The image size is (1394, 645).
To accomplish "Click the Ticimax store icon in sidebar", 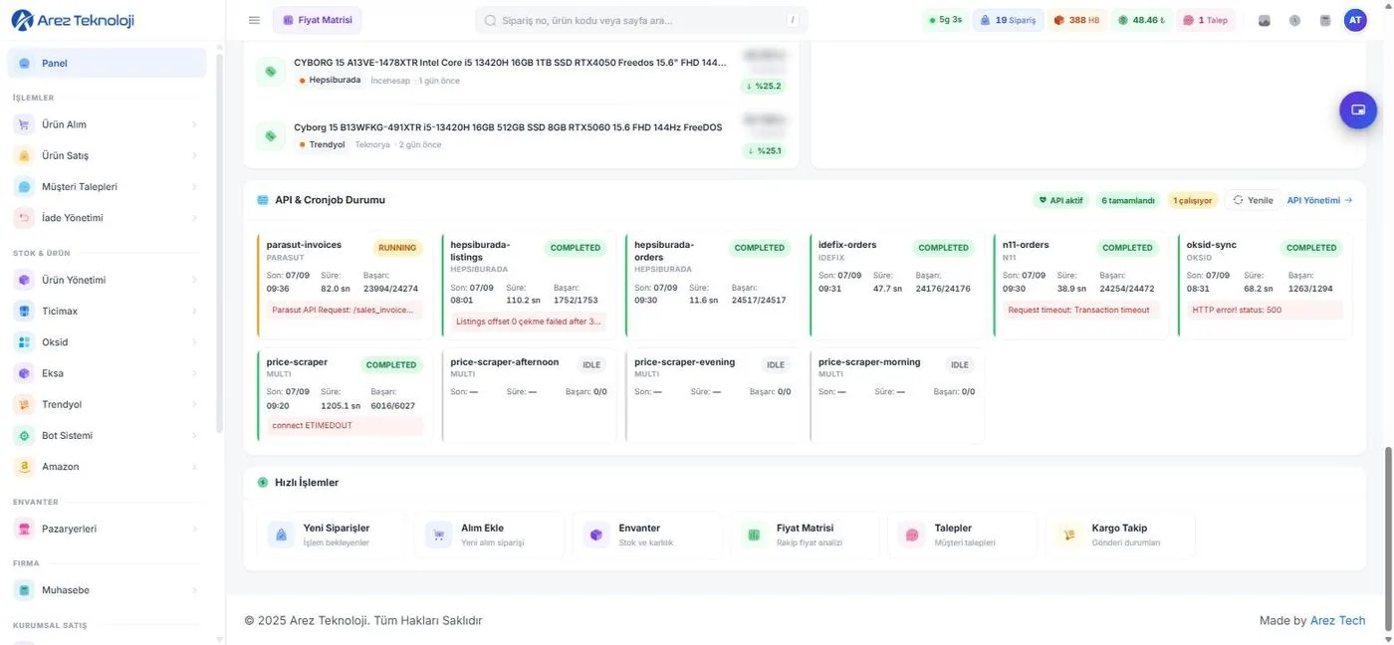I will 24,312.
